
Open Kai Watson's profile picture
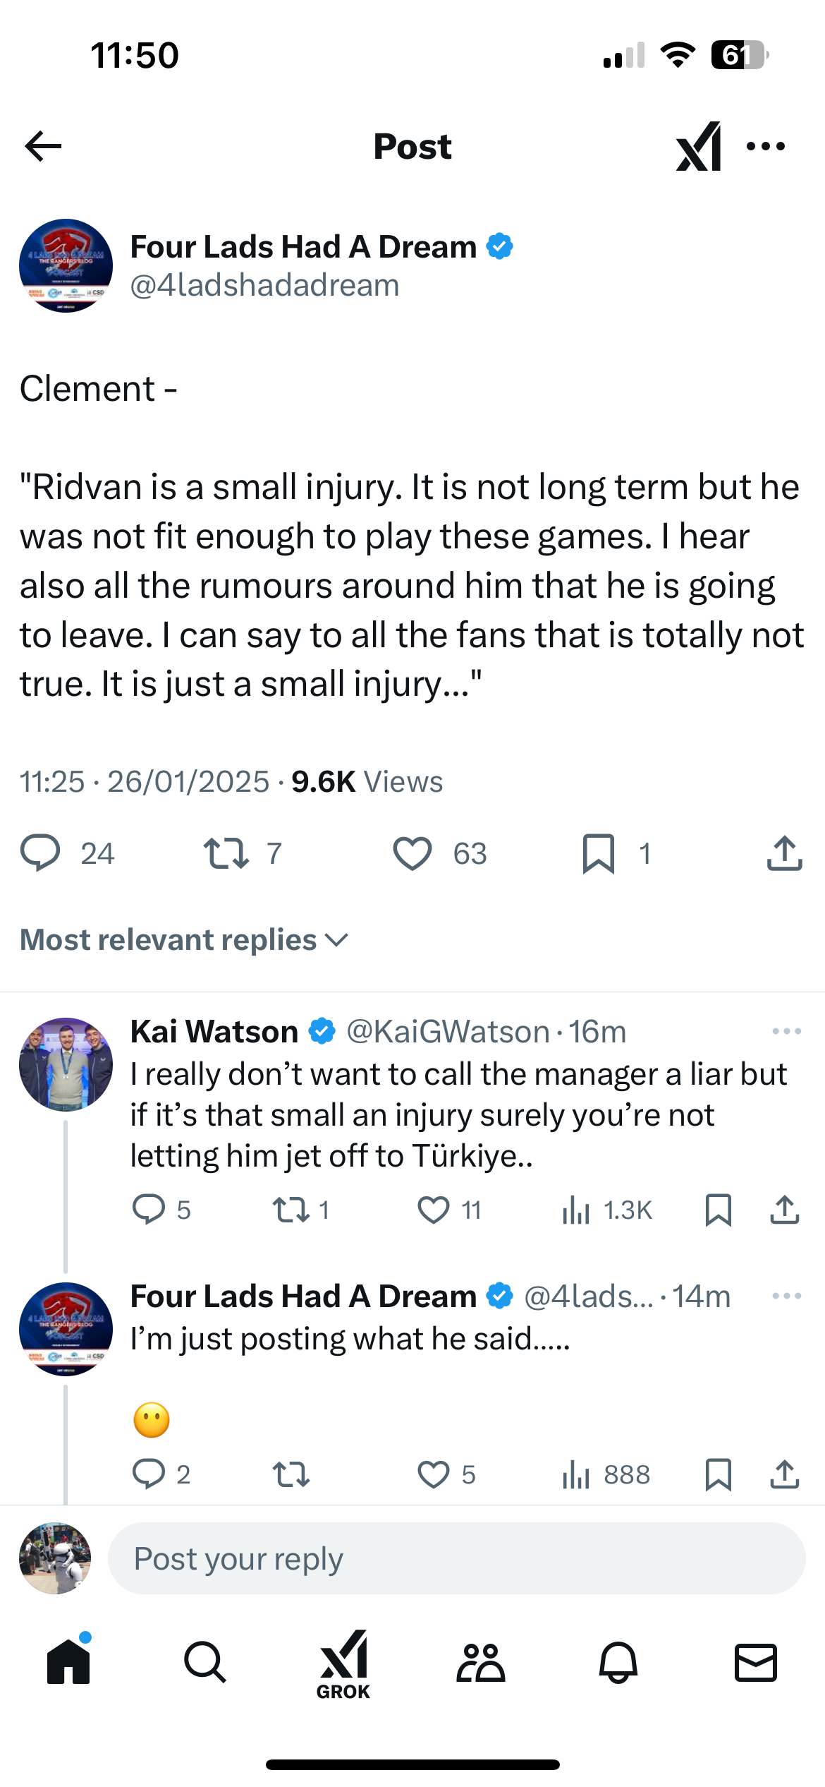click(66, 1064)
